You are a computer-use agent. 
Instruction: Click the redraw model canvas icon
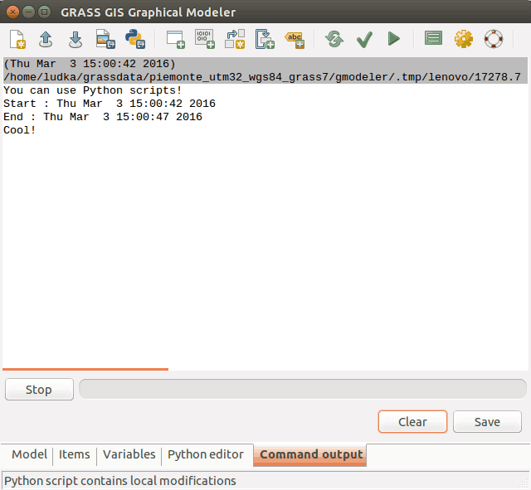[x=334, y=39]
